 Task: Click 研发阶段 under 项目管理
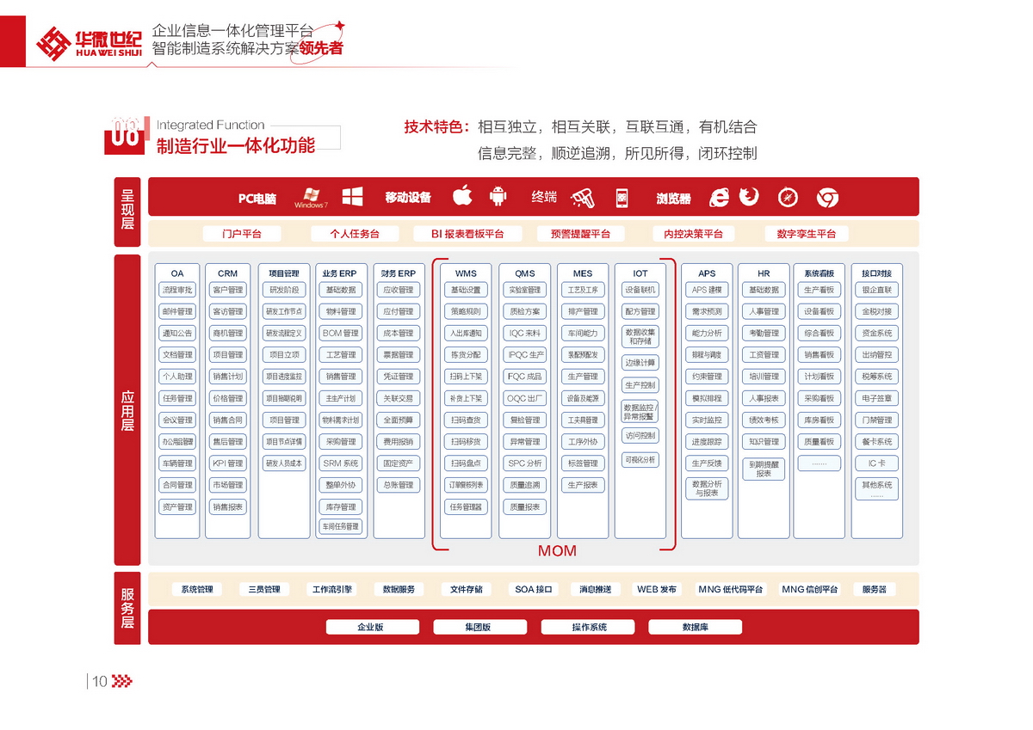pyautogui.click(x=284, y=290)
